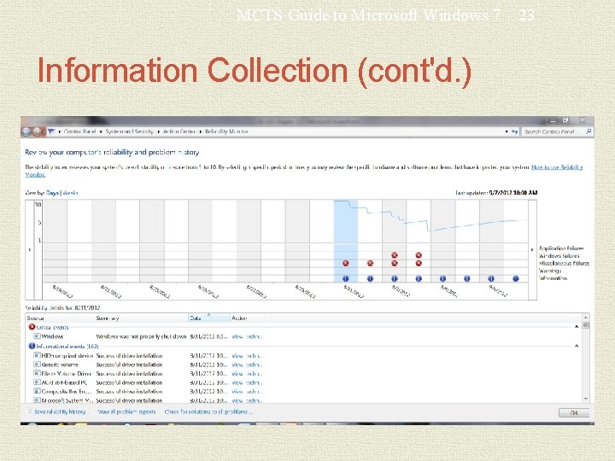Click the details list scrollbar thumb

click(x=586, y=325)
